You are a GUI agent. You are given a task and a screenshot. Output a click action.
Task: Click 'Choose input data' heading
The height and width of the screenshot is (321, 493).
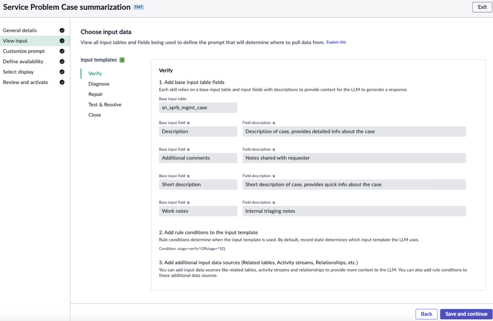tap(106, 32)
